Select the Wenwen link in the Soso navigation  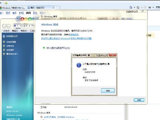coord(28,13)
